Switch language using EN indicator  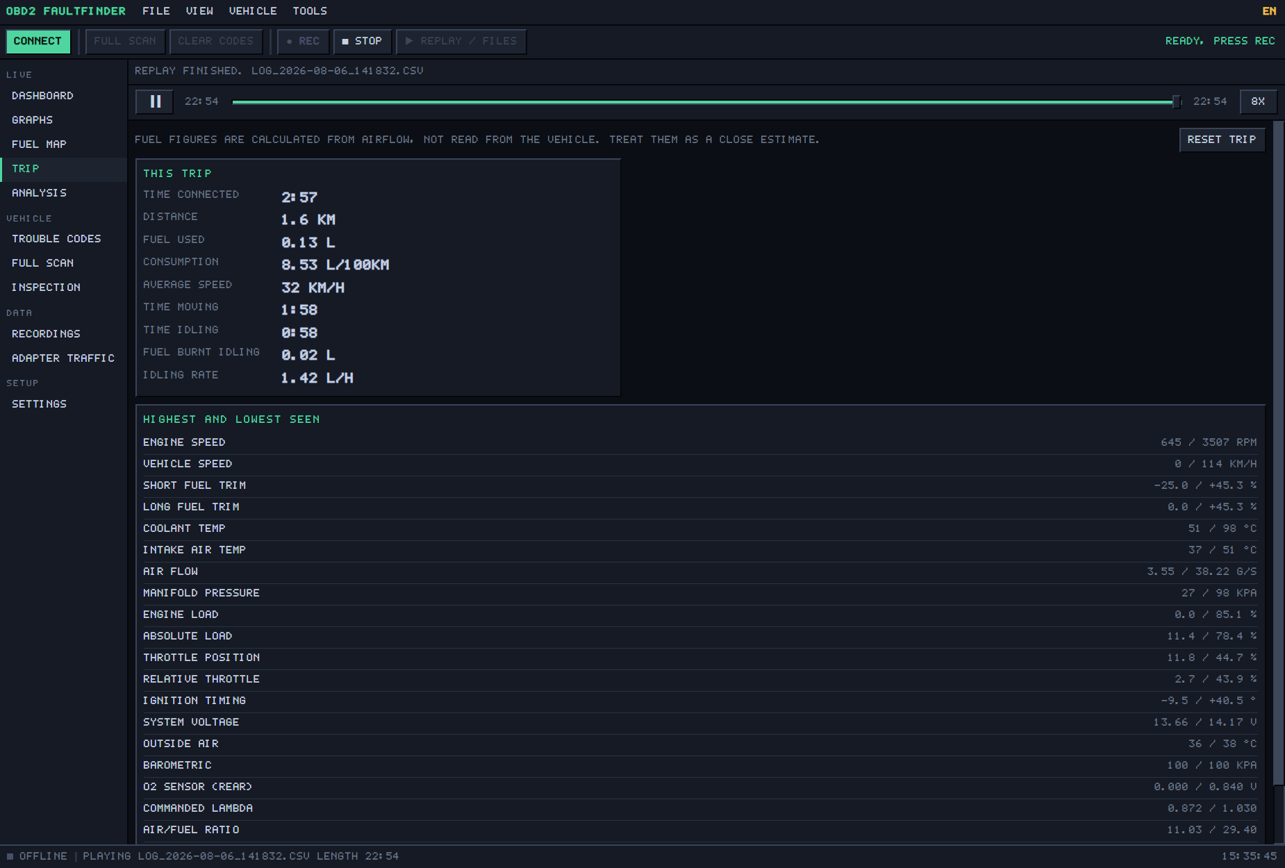click(x=1269, y=11)
